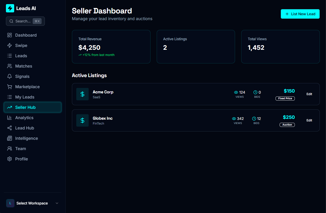Click the Analytics bar chart icon
This screenshot has width=326, height=213.
[x=10, y=118]
